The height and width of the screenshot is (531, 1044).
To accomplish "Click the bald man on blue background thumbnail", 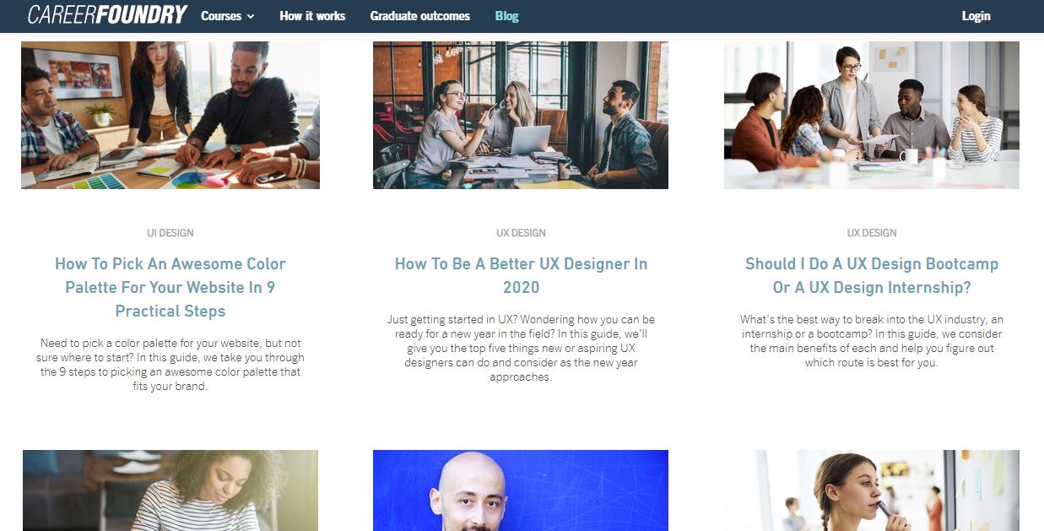I will [521, 490].
